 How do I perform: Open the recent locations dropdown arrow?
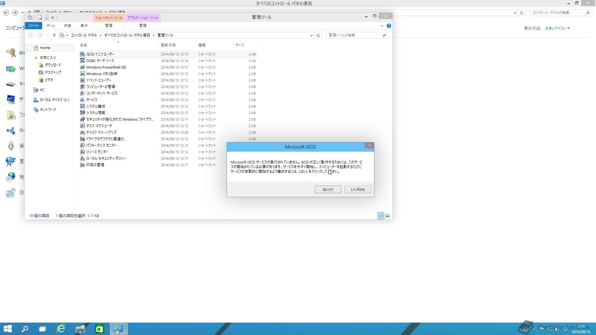click(x=47, y=35)
